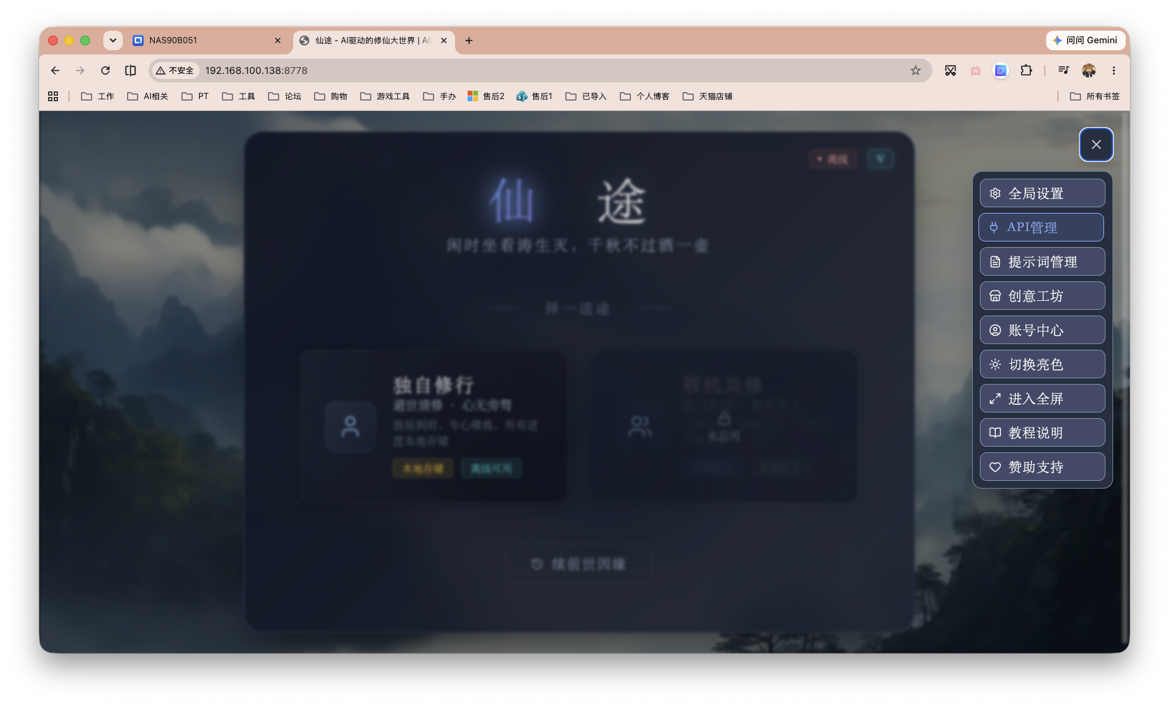The image size is (1169, 705).
Task: Open the Chrome profile avatar
Action: (1089, 70)
